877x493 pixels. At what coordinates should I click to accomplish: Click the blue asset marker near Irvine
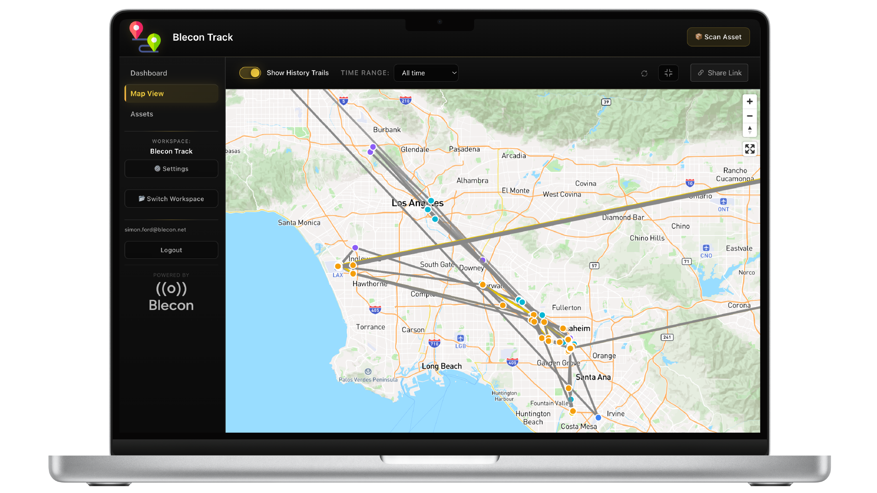click(x=598, y=418)
